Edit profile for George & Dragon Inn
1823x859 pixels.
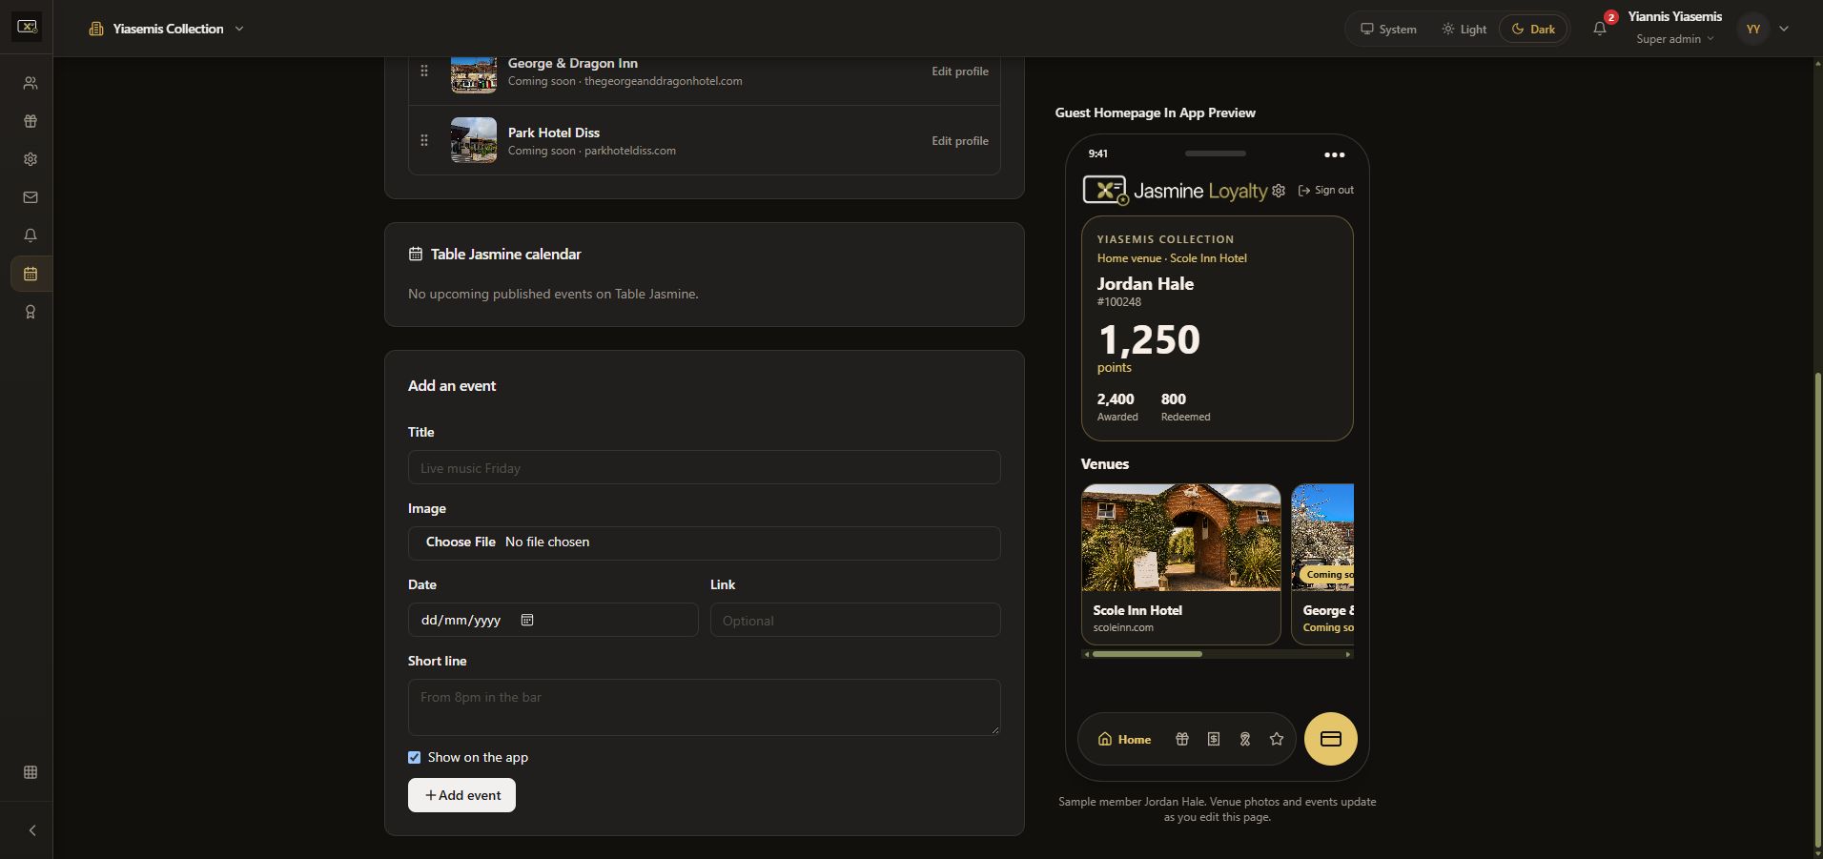(x=959, y=72)
